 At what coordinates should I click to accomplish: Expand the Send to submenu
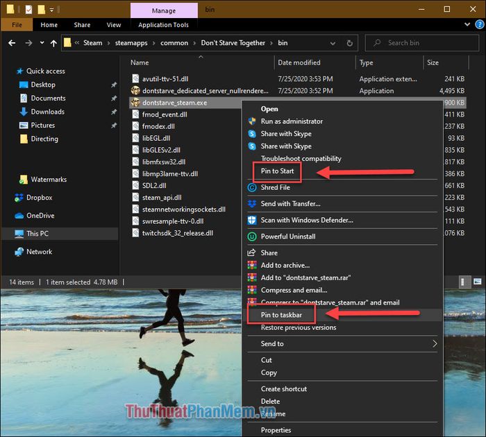[x=342, y=343]
